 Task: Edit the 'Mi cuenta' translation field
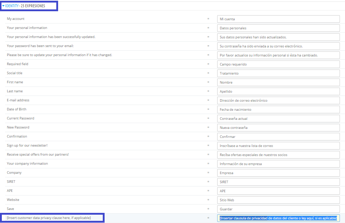[x=278, y=19]
